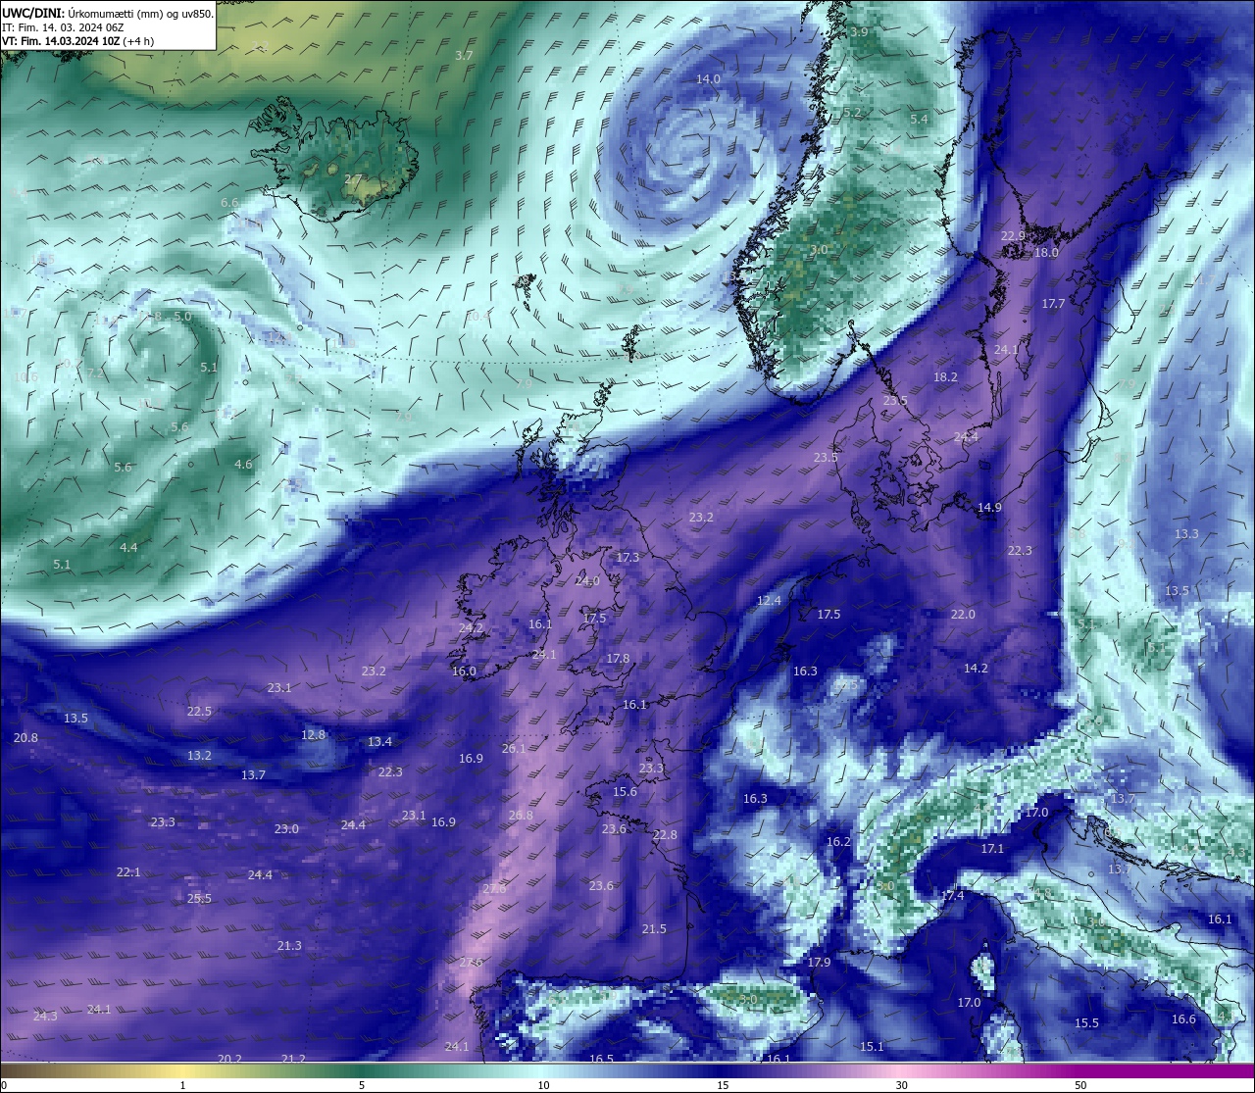The width and height of the screenshot is (1255, 1093).
Task: Click the map value 26.1
Action: pyautogui.click(x=514, y=748)
